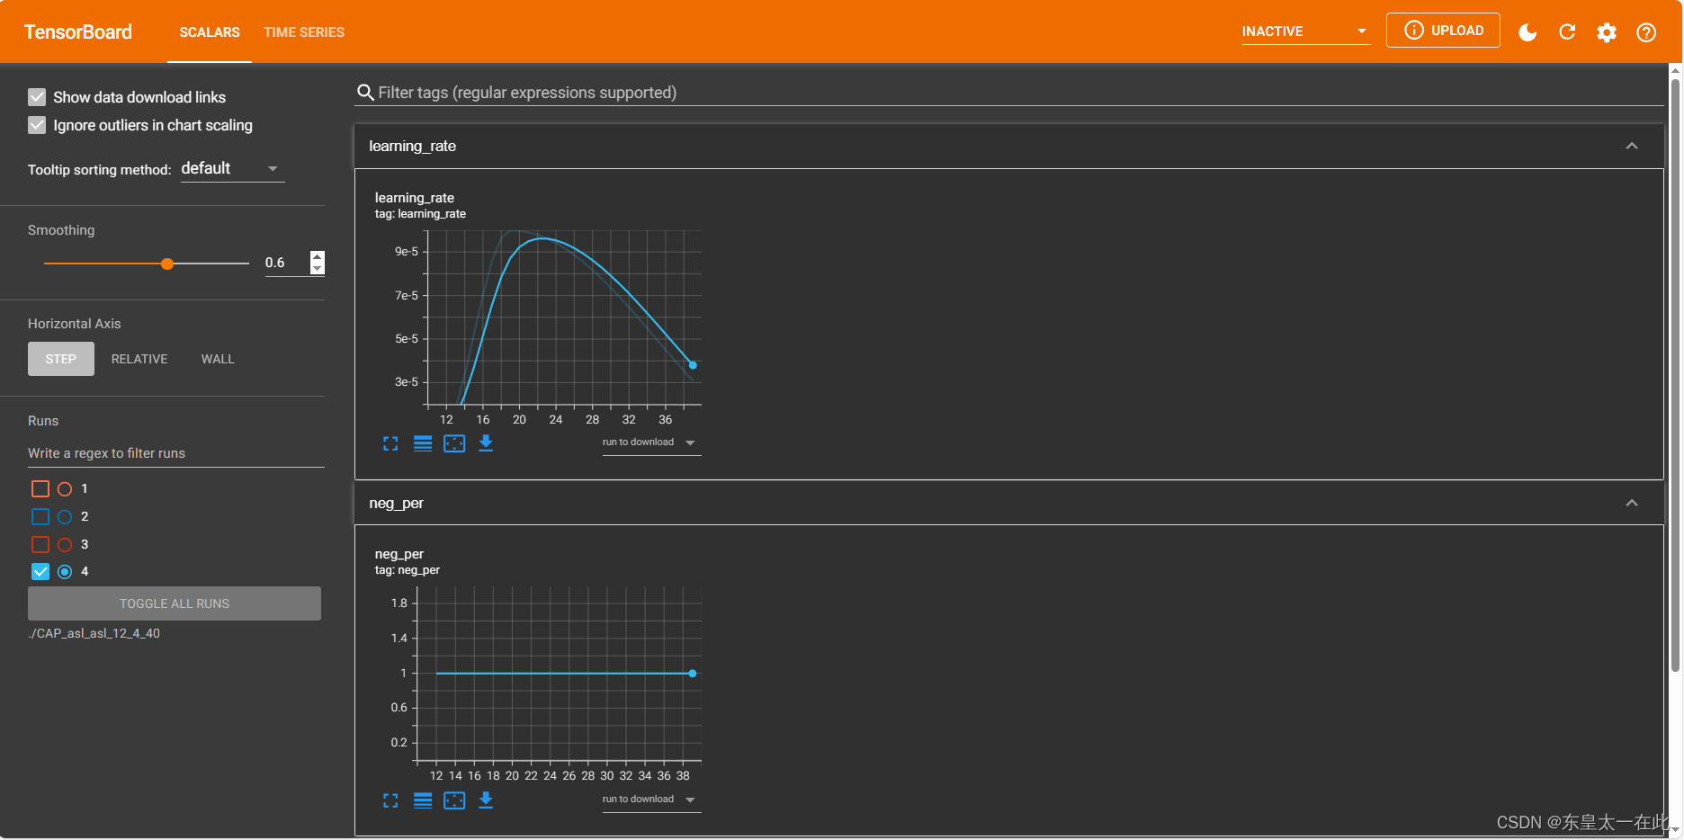Image resolution: width=1684 pixels, height=840 pixels.
Task: Download neg_per chart data
Action: (x=486, y=800)
